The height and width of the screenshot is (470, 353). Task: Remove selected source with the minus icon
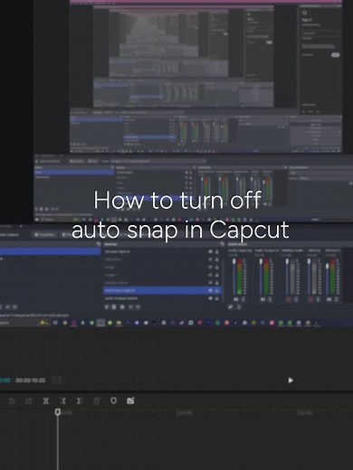114,307
